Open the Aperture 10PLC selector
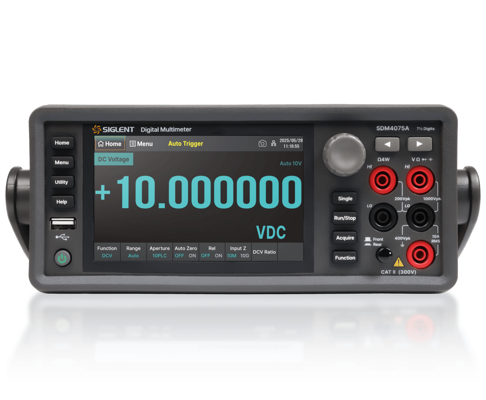 160,252
